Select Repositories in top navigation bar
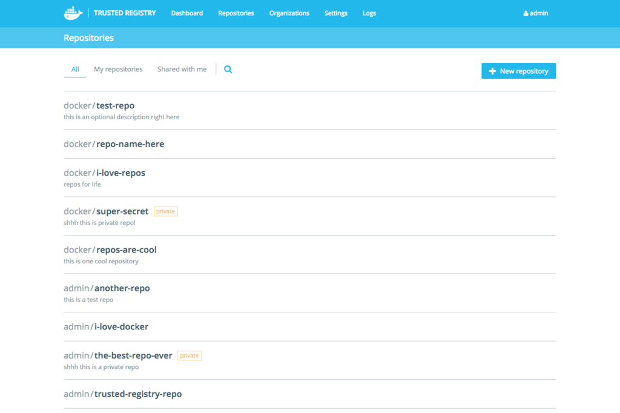Viewport: 620px width, 413px height. pos(236,13)
